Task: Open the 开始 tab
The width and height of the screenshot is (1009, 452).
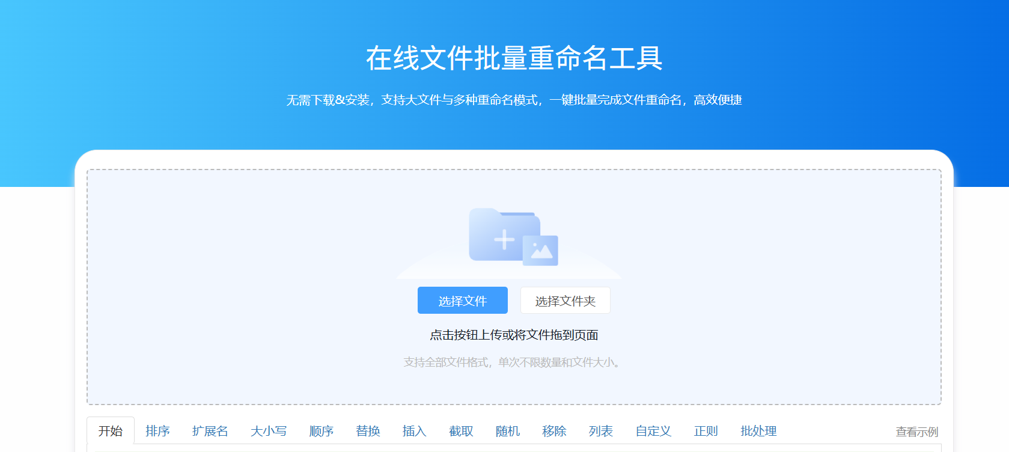Action: pos(111,431)
